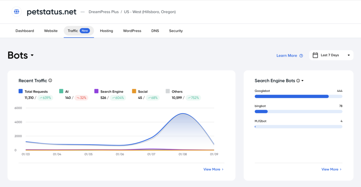Click the bingbot progress bar
This screenshot has width=361, height=187.
coord(298,111)
